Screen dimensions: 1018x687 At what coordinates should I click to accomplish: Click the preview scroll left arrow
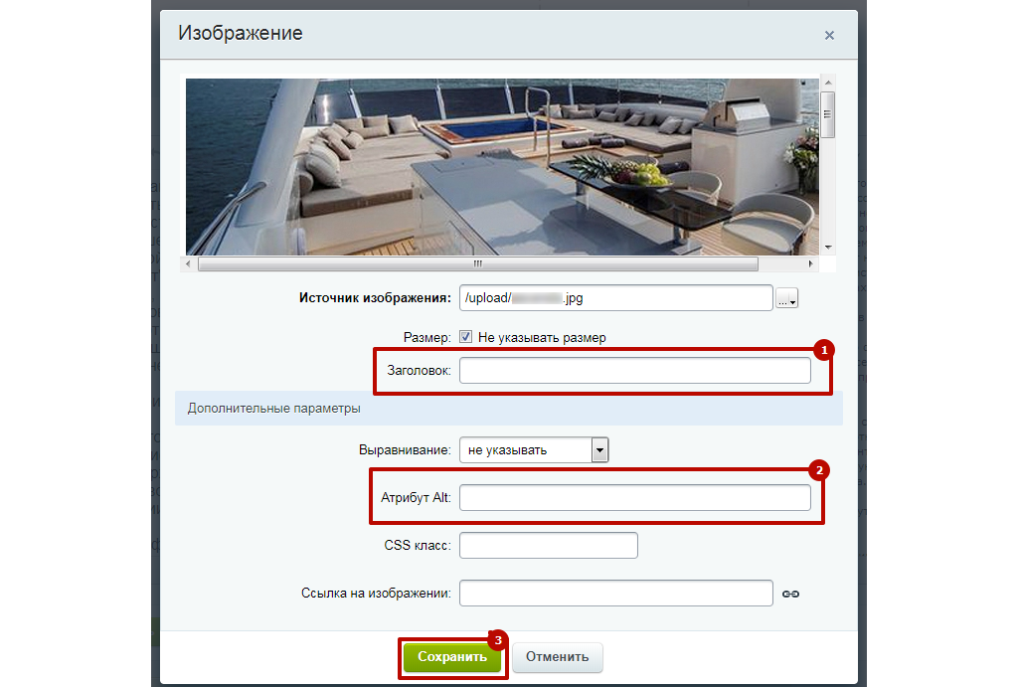[x=188, y=263]
